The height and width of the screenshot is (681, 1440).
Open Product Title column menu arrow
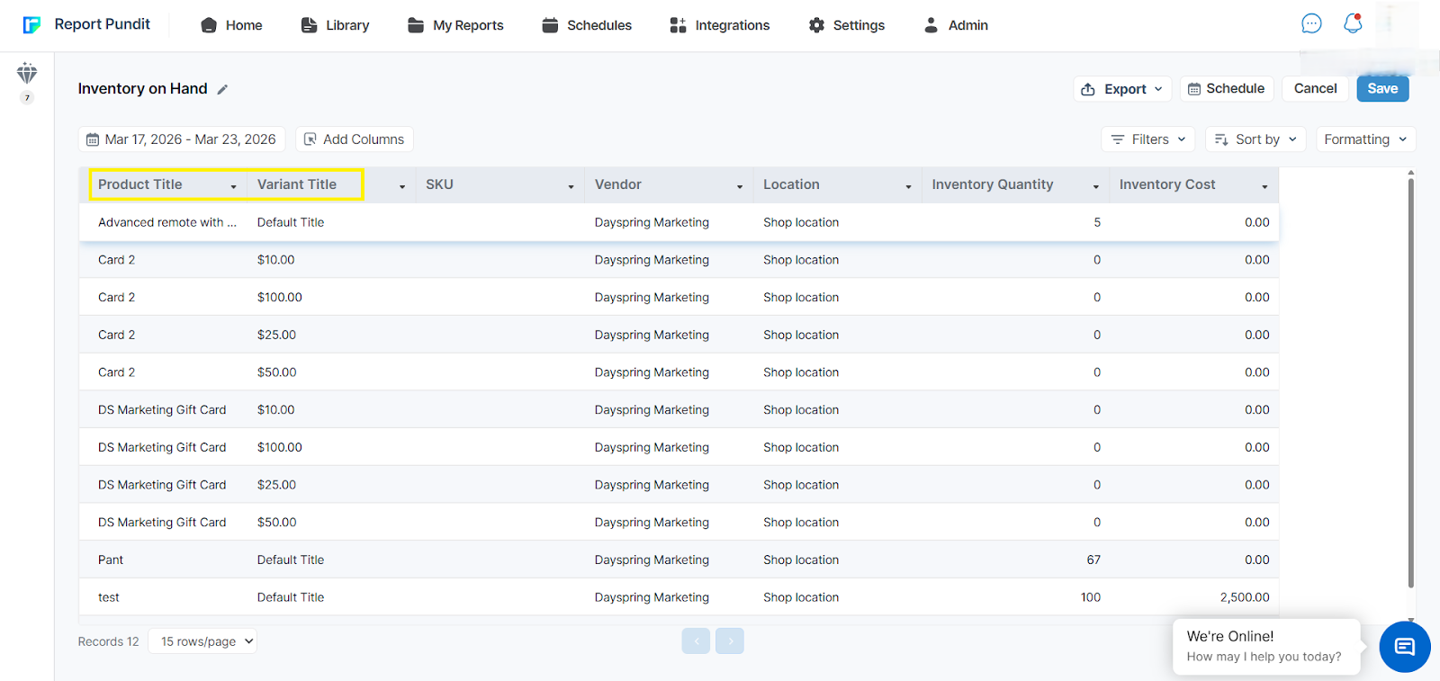(233, 186)
